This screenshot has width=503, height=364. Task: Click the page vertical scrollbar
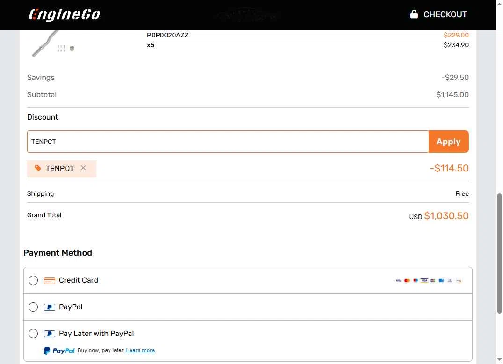click(x=499, y=253)
